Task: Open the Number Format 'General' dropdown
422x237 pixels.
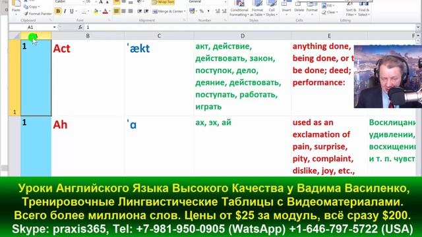Action: pos(226,2)
